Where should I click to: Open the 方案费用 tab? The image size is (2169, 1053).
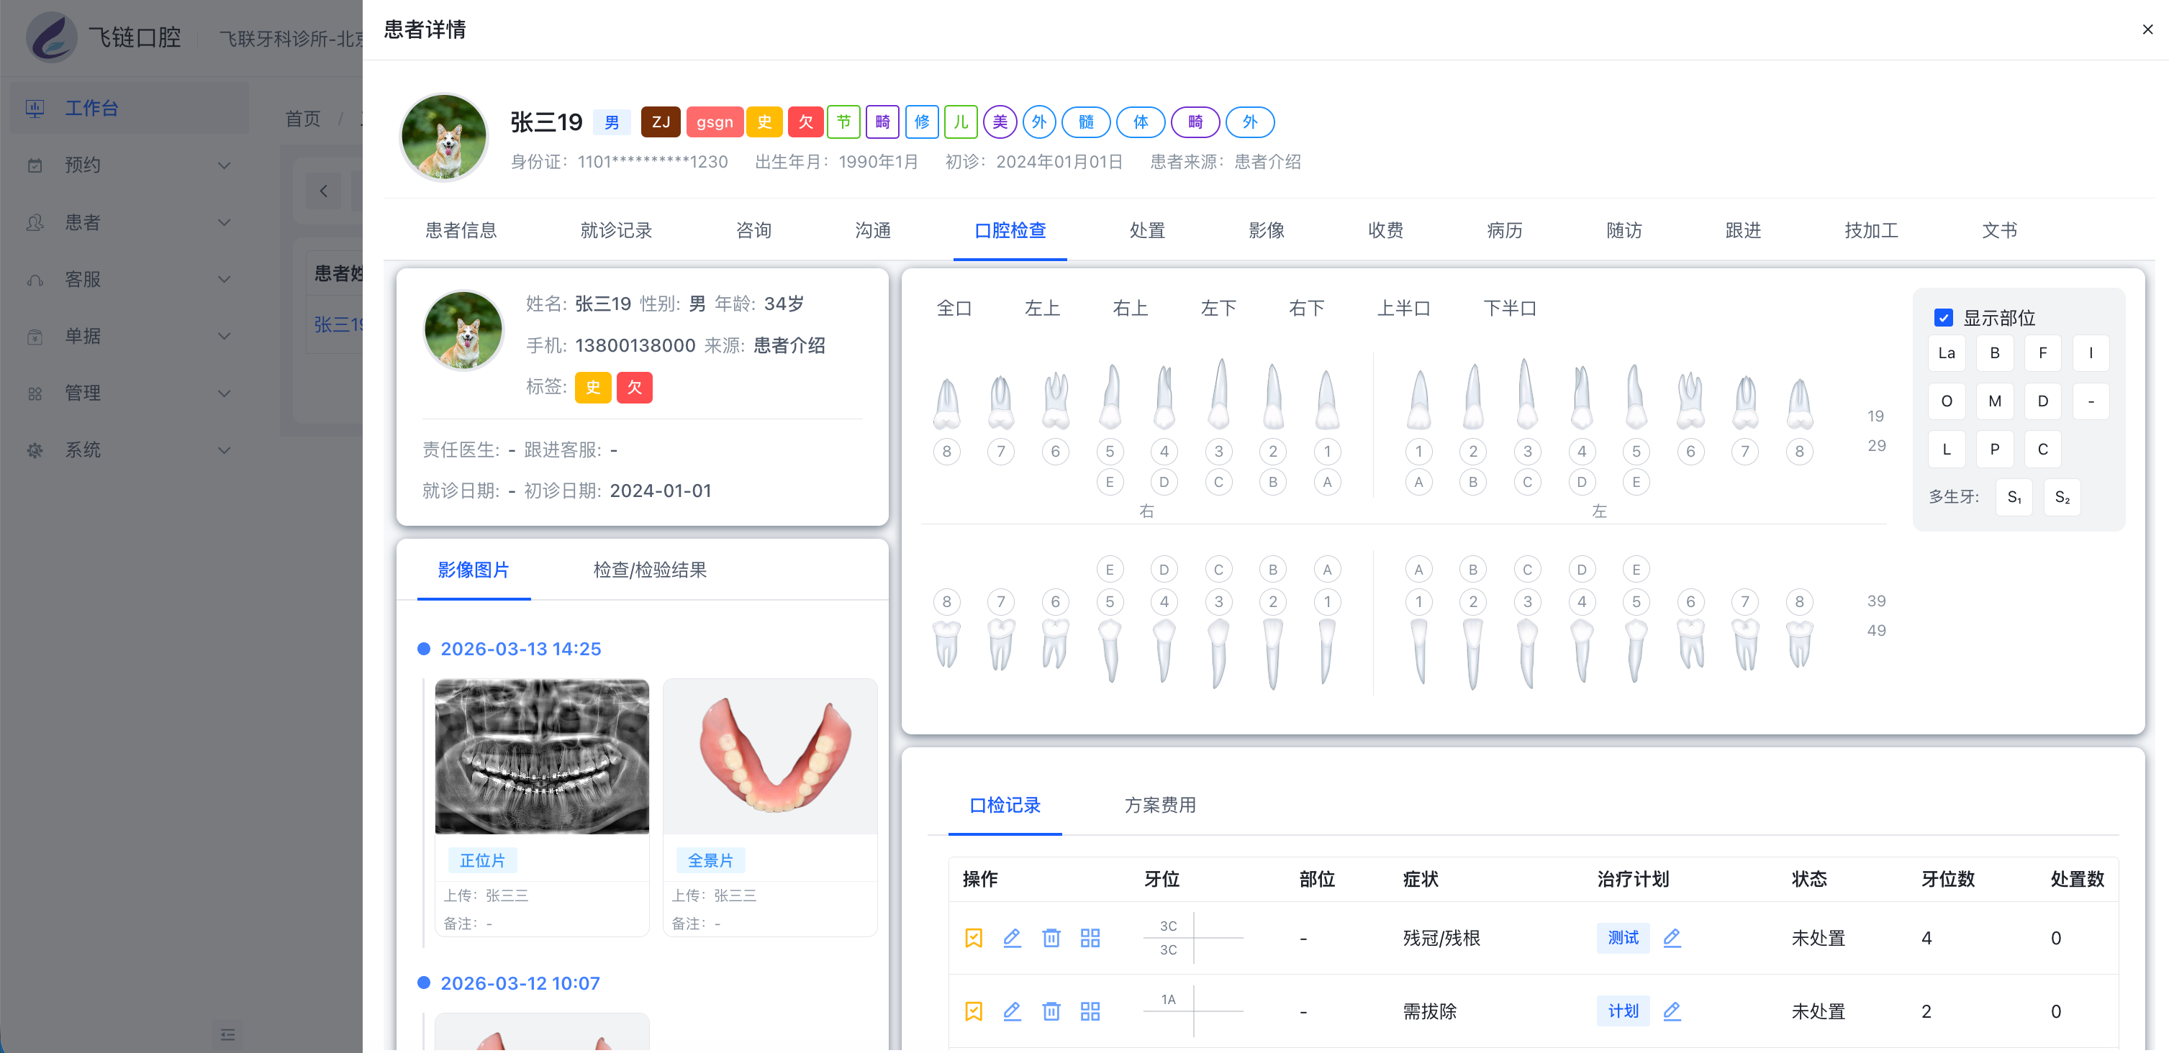click(1160, 805)
